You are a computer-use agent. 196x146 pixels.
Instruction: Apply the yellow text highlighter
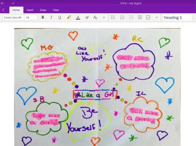pyautogui.click(x=69, y=18)
